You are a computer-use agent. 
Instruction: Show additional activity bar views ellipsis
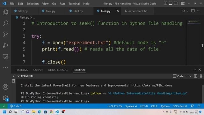[x=5, y=67]
